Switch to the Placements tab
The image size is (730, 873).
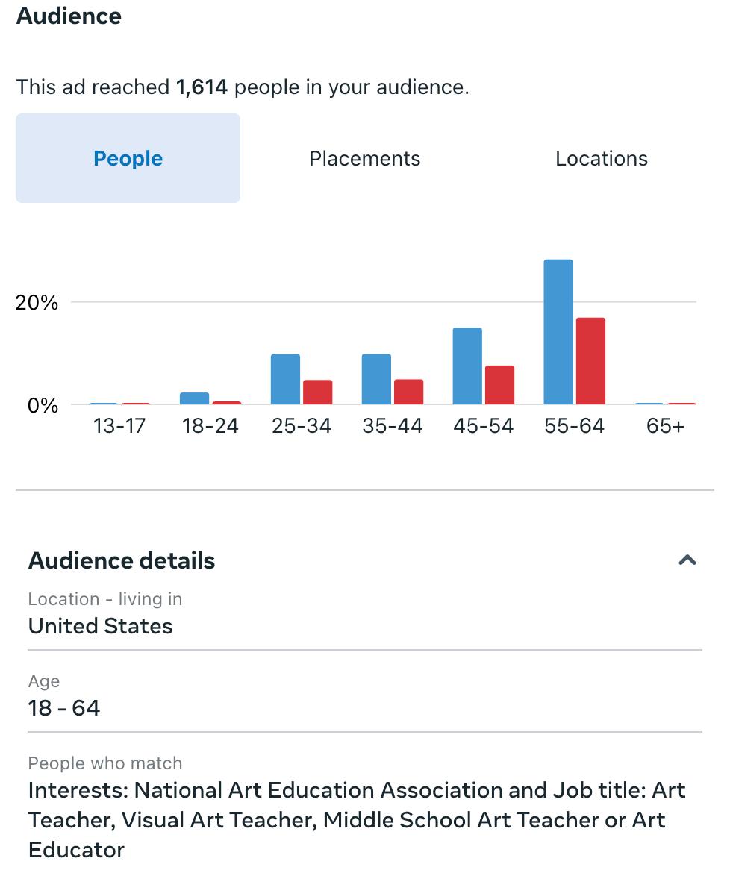click(364, 158)
